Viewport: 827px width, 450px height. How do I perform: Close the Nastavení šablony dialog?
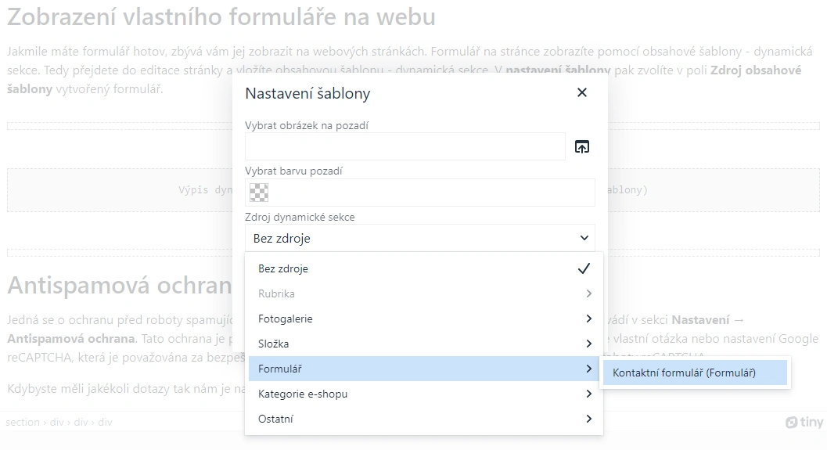[581, 93]
